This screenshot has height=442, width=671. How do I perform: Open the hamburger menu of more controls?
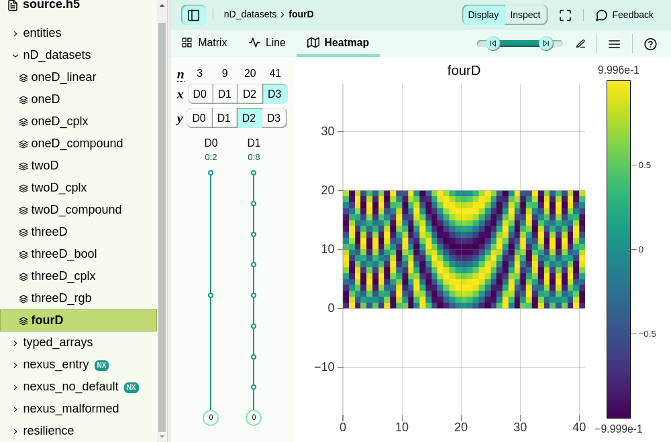coord(614,44)
